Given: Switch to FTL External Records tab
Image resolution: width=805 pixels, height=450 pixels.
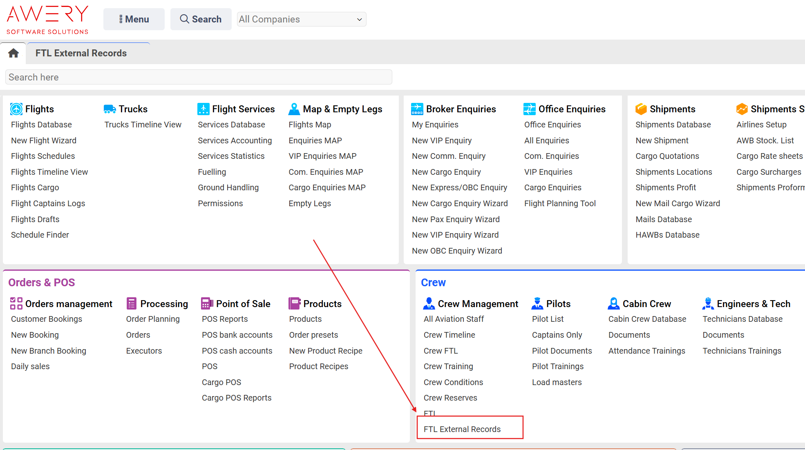Looking at the screenshot, I should pos(81,53).
